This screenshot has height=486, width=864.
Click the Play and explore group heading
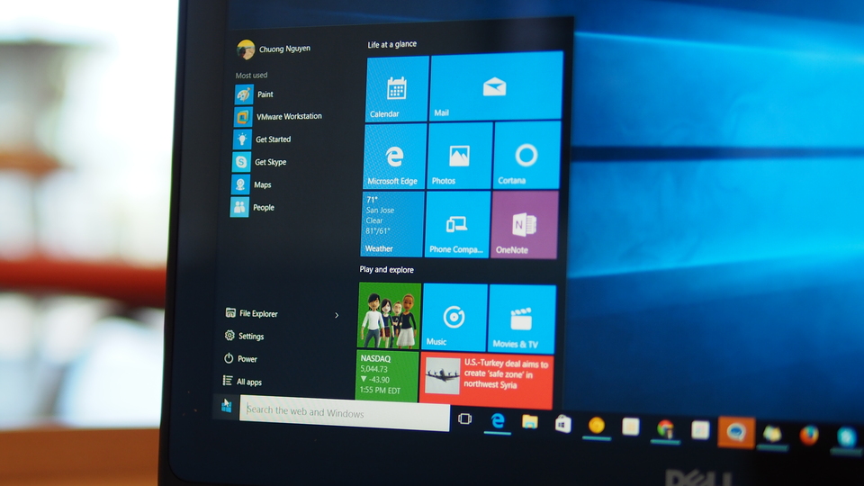pyautogui.click(x=387, y=270)
